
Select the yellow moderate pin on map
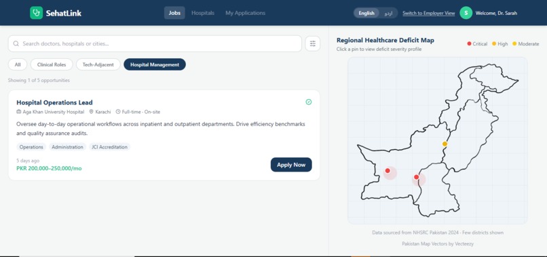coord(445,144)
